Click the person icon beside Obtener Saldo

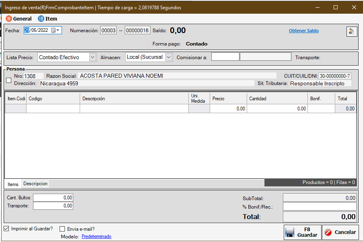point(352,31)
